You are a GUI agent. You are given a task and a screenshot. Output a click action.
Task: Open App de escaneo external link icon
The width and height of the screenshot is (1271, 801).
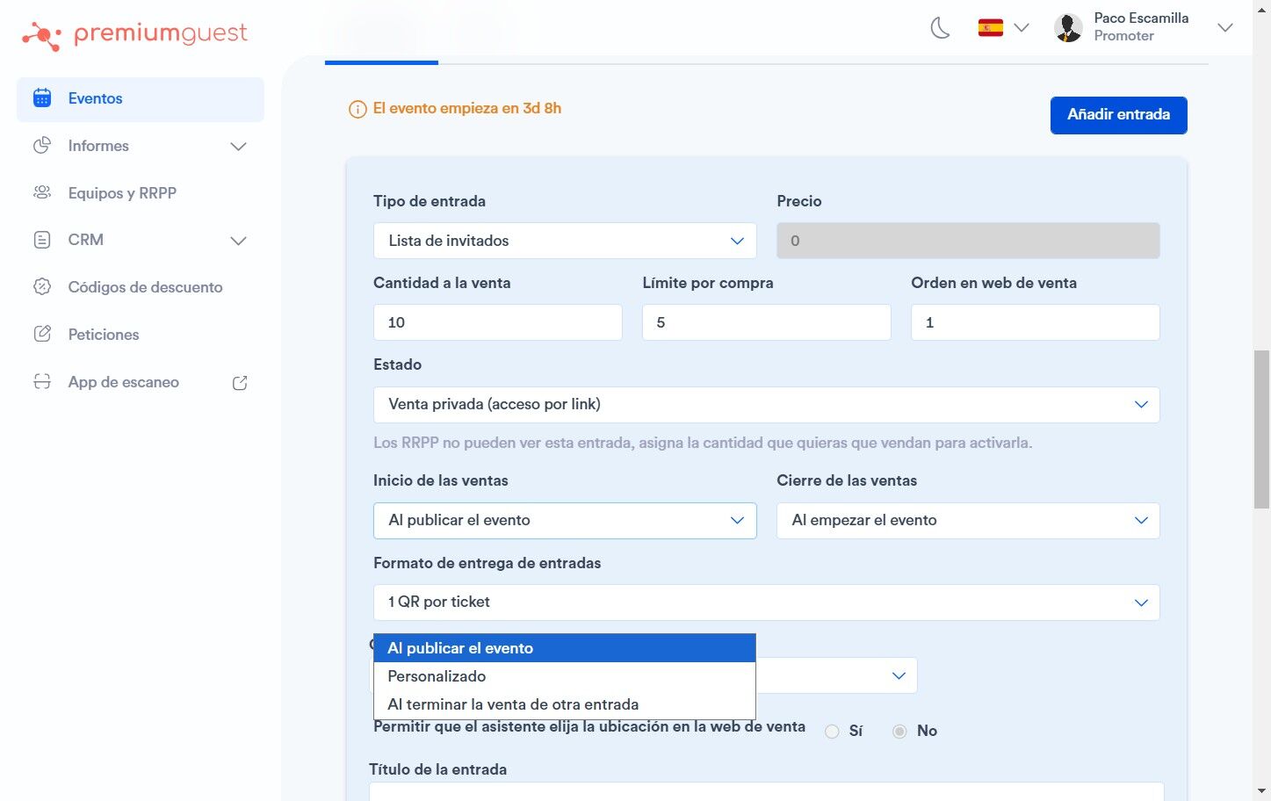click(x=240, y=383)
